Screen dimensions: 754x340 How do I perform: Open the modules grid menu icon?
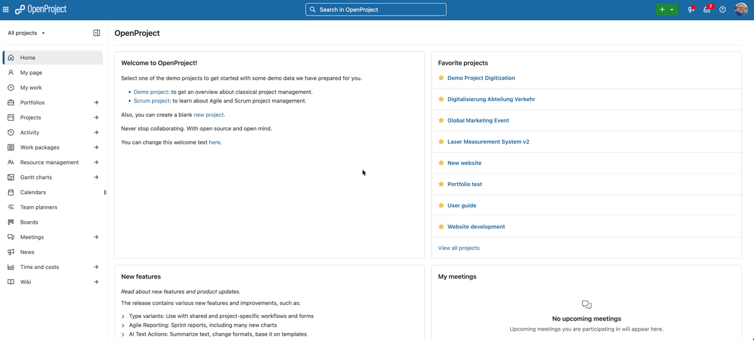click(x=6, y=9)
